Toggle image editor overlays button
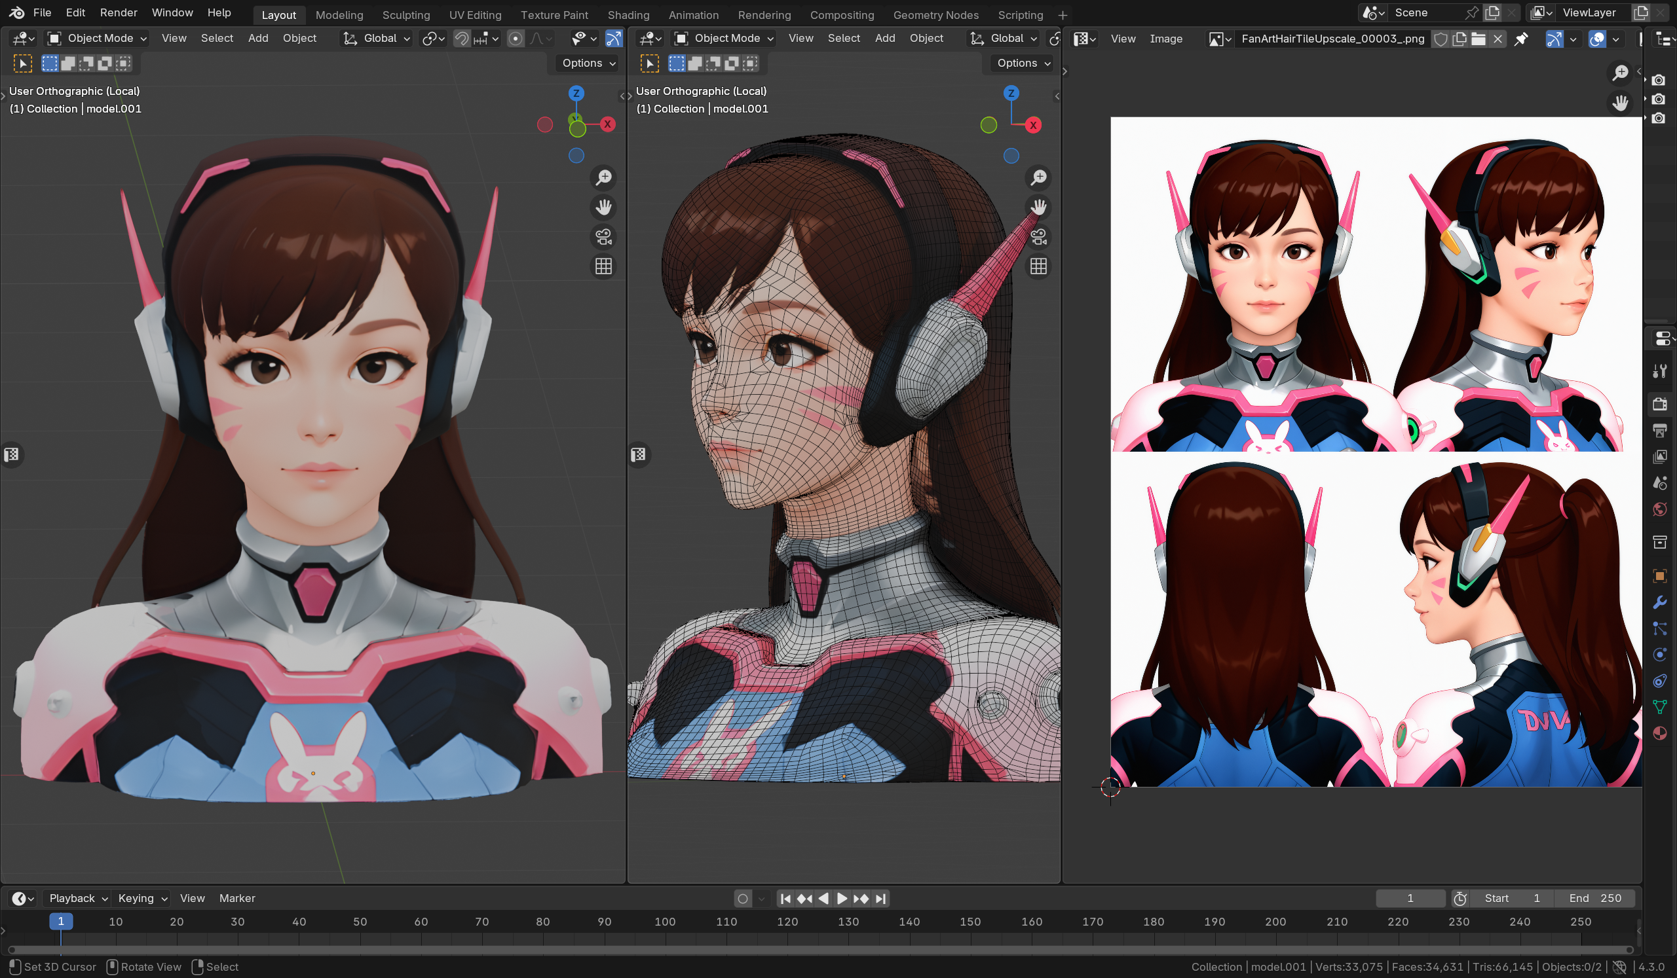This screenshot has width=1677, height=978. pyautogui.click(x=1597, y=39)
